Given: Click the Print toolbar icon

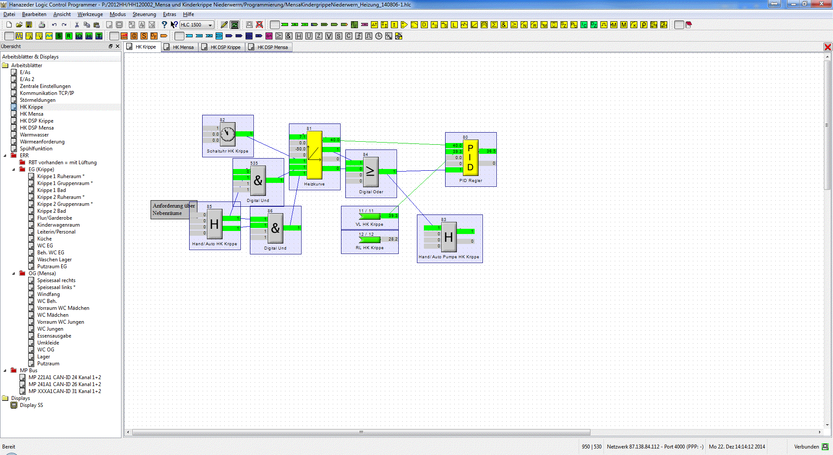Looking at the screenshot, I should [42, 25].
